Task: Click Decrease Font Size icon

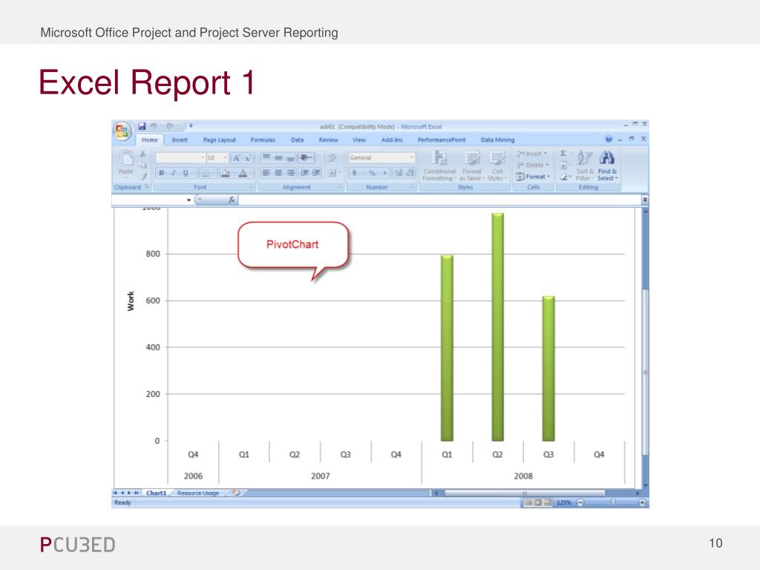Action: click(247, 158)
